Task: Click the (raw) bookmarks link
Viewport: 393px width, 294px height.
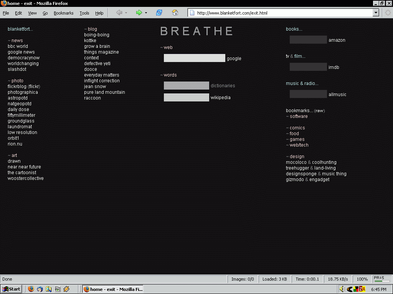Action: pyautogui.click(x=319, y=111)
